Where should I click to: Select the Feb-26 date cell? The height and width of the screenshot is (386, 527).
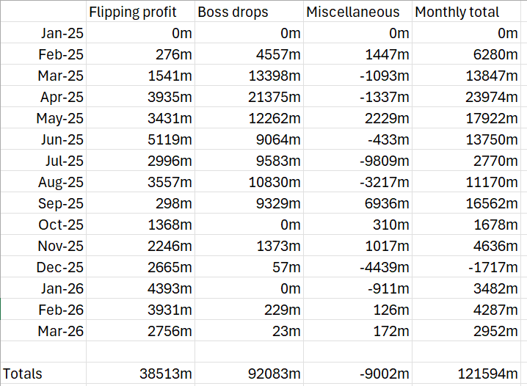pyautogui.click(x=43, y=310)
